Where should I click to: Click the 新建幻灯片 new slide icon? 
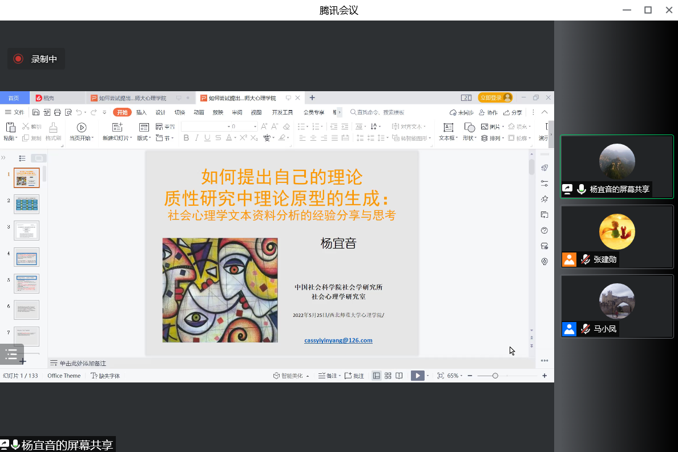(x=117, y=128)
